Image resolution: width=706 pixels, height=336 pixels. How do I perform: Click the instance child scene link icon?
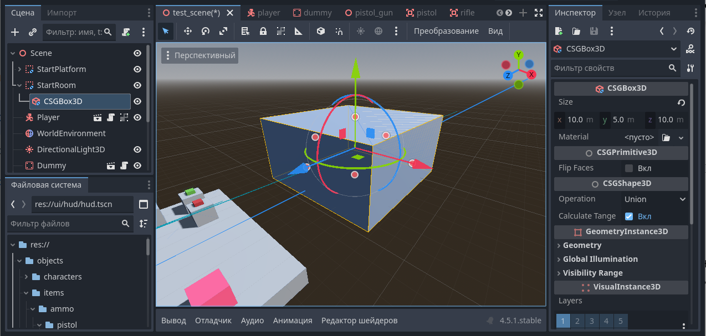[x=32, y=32]
